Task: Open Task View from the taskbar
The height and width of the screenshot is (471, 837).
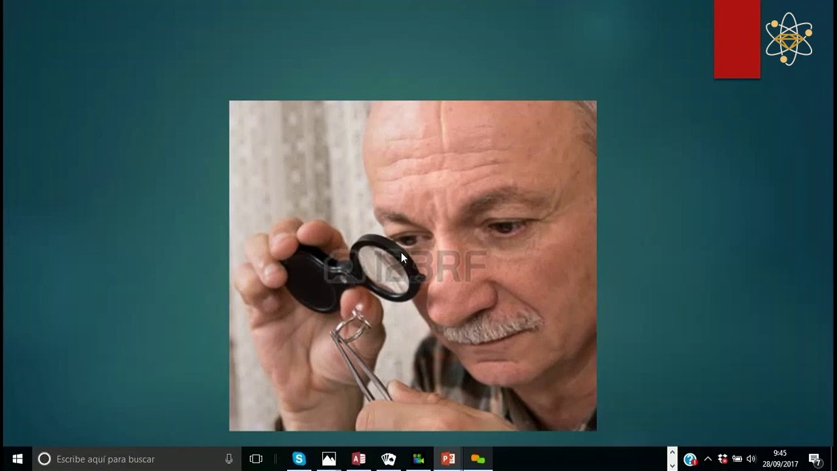Action: tap(256, 459)
